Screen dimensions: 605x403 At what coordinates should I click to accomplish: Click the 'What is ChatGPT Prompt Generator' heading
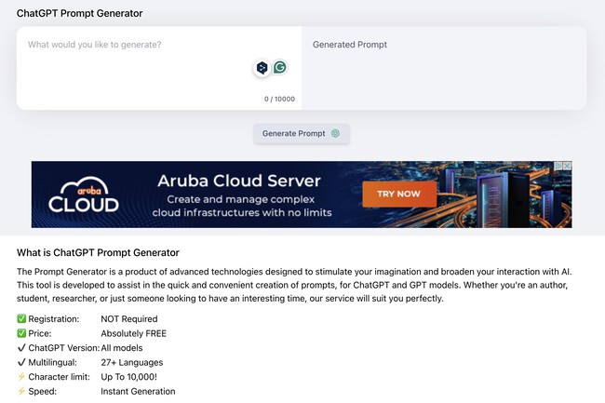tap(98, 252)
